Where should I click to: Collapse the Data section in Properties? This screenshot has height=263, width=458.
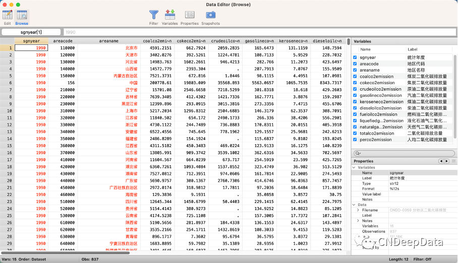[x=354, y=205]
